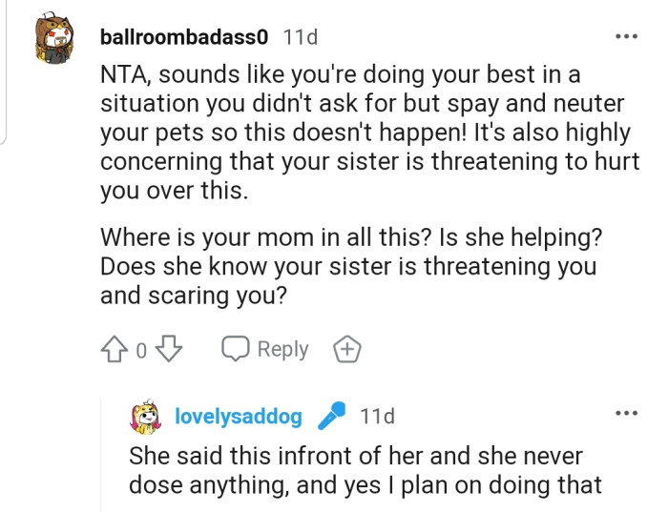The width and height of the screenshot is (668, 512).
Task: Click the vote score count
Action: point(141,351)
